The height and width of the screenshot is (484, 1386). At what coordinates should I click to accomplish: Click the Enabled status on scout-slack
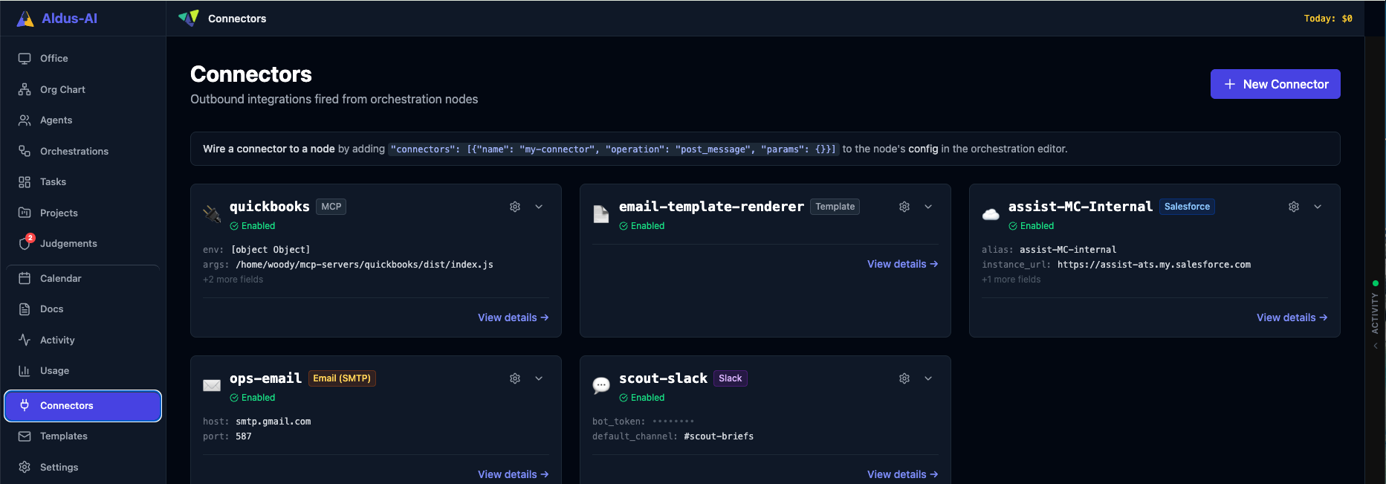tap(642, 398)
